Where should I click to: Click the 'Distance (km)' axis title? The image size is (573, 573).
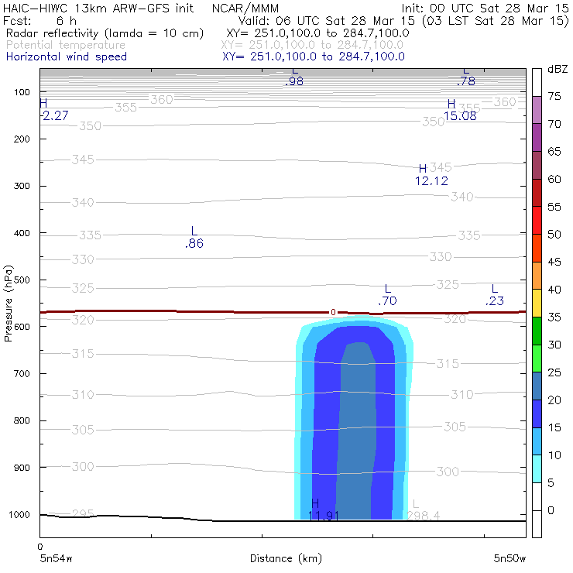pos(286,558)
